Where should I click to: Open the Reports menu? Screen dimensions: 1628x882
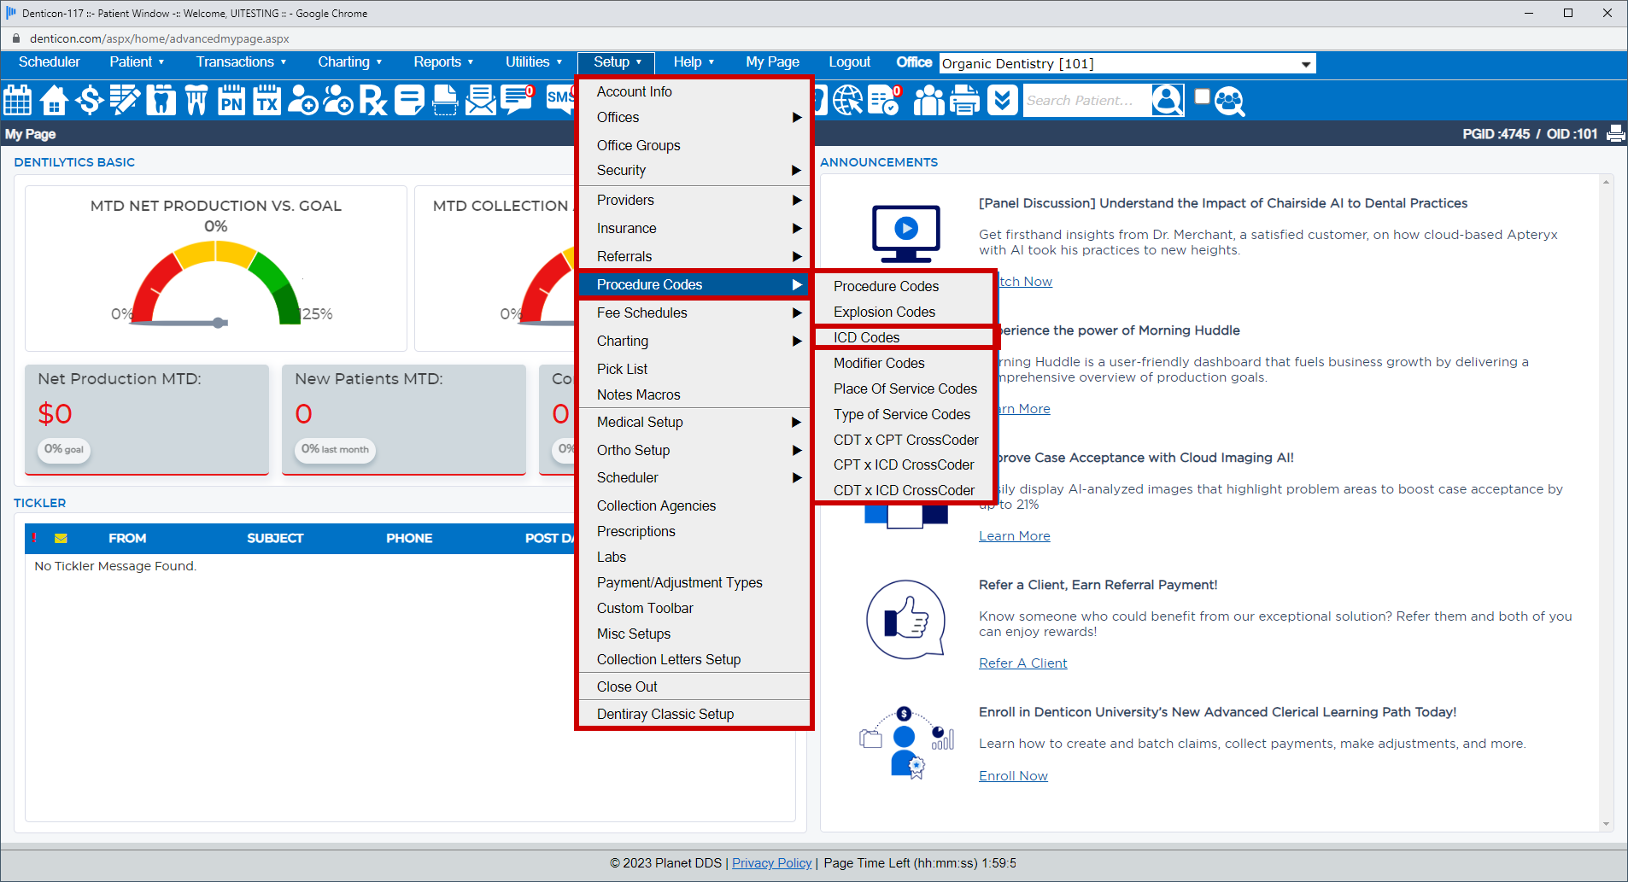point(442,61)
